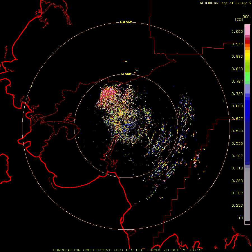The height and width of the screenshot is (252, 252).
Task: Click the 0.253 color scale label
Action: click(x=237, y=206)
